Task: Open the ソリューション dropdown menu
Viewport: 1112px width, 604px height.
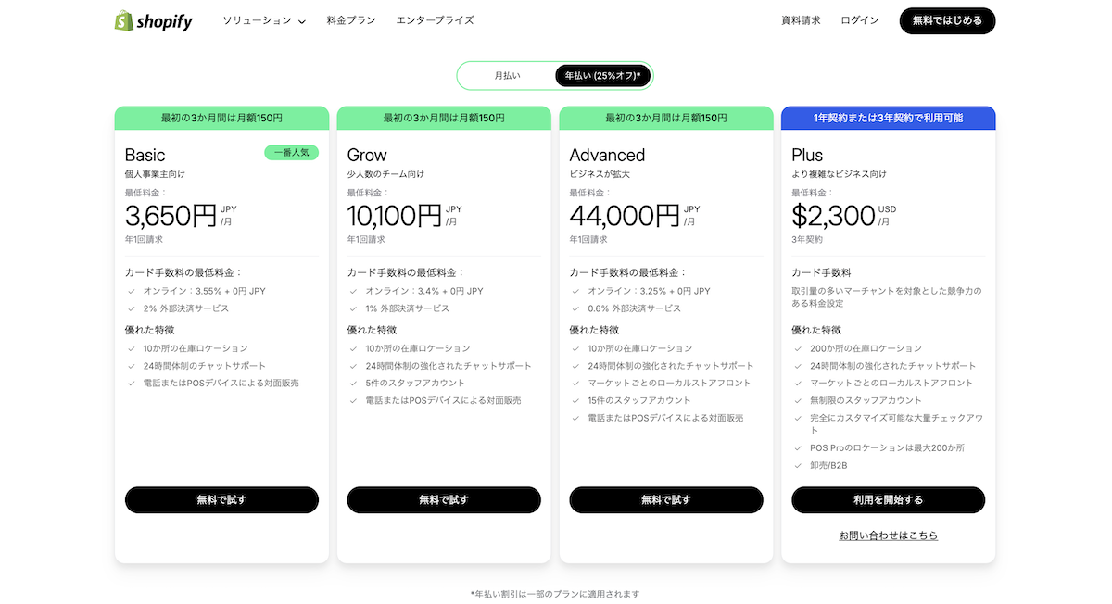Action: 264,20
